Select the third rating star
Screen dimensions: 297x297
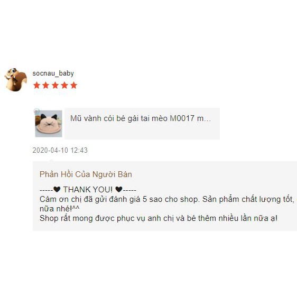coord(55,85)
